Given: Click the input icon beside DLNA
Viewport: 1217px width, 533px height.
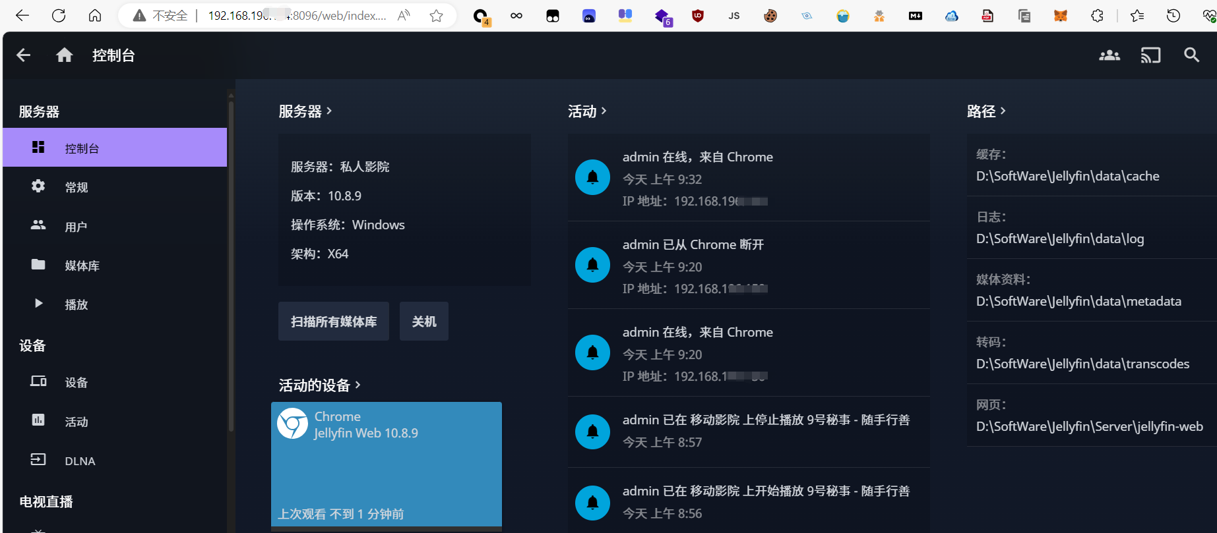Looking at the screenshot, I should [38, 459].
